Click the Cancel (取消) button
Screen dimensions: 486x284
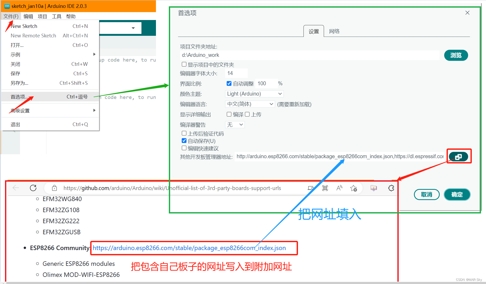point(427,195)
